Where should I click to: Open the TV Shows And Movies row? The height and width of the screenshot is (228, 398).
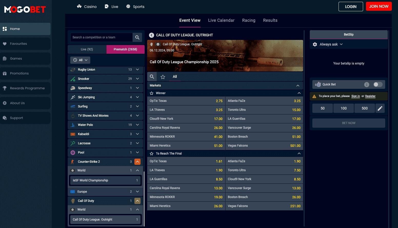tap(105, 116)
